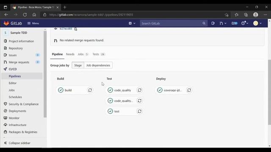Image resolution: width=271 pixels, height=152 pixels.
Task: Open Sample TDD project home
Action: (19, 33)
